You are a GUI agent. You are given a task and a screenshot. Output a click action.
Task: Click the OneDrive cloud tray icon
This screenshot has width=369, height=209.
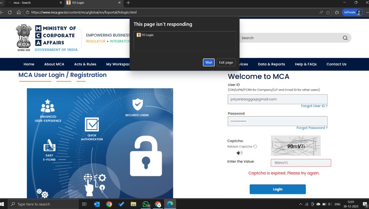(318, 204)
